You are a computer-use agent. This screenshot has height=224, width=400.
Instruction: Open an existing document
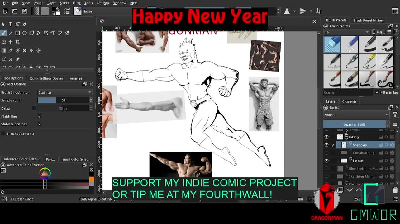point(15,11)
